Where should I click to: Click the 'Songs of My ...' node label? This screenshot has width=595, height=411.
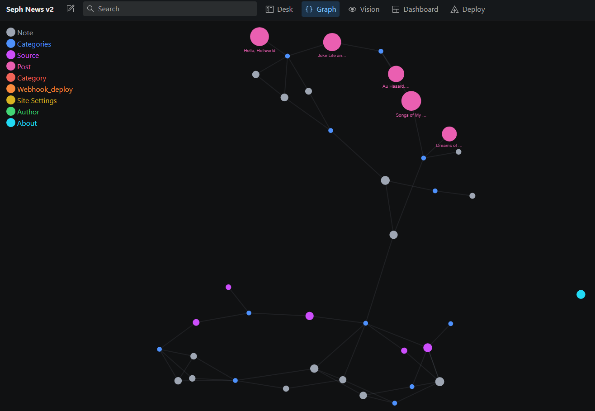[x=411, y=115]
